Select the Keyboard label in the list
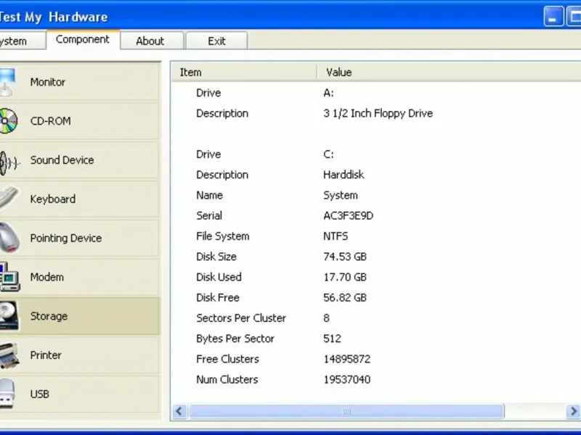 pos(52,199)
